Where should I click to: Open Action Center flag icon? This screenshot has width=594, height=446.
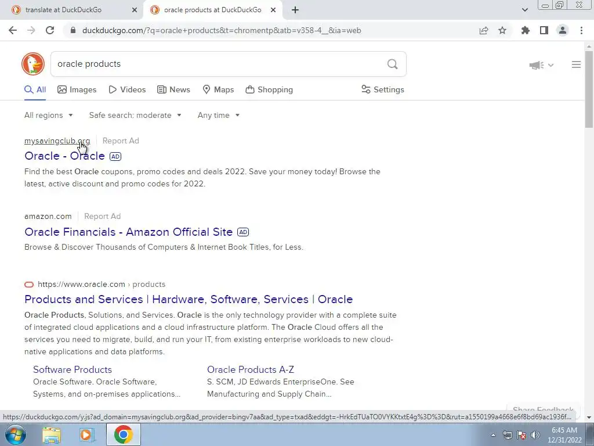(521, 435)
